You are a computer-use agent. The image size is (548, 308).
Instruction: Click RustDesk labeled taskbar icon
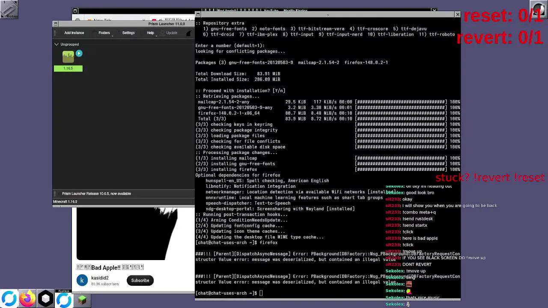tap(64, 299)
